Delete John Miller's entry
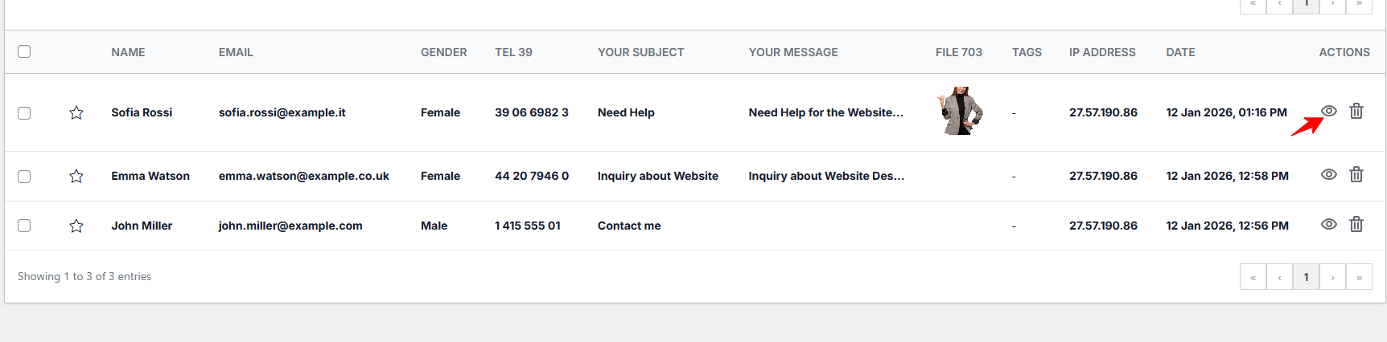The image size is (1387, 342). [x=1356, y=224]
